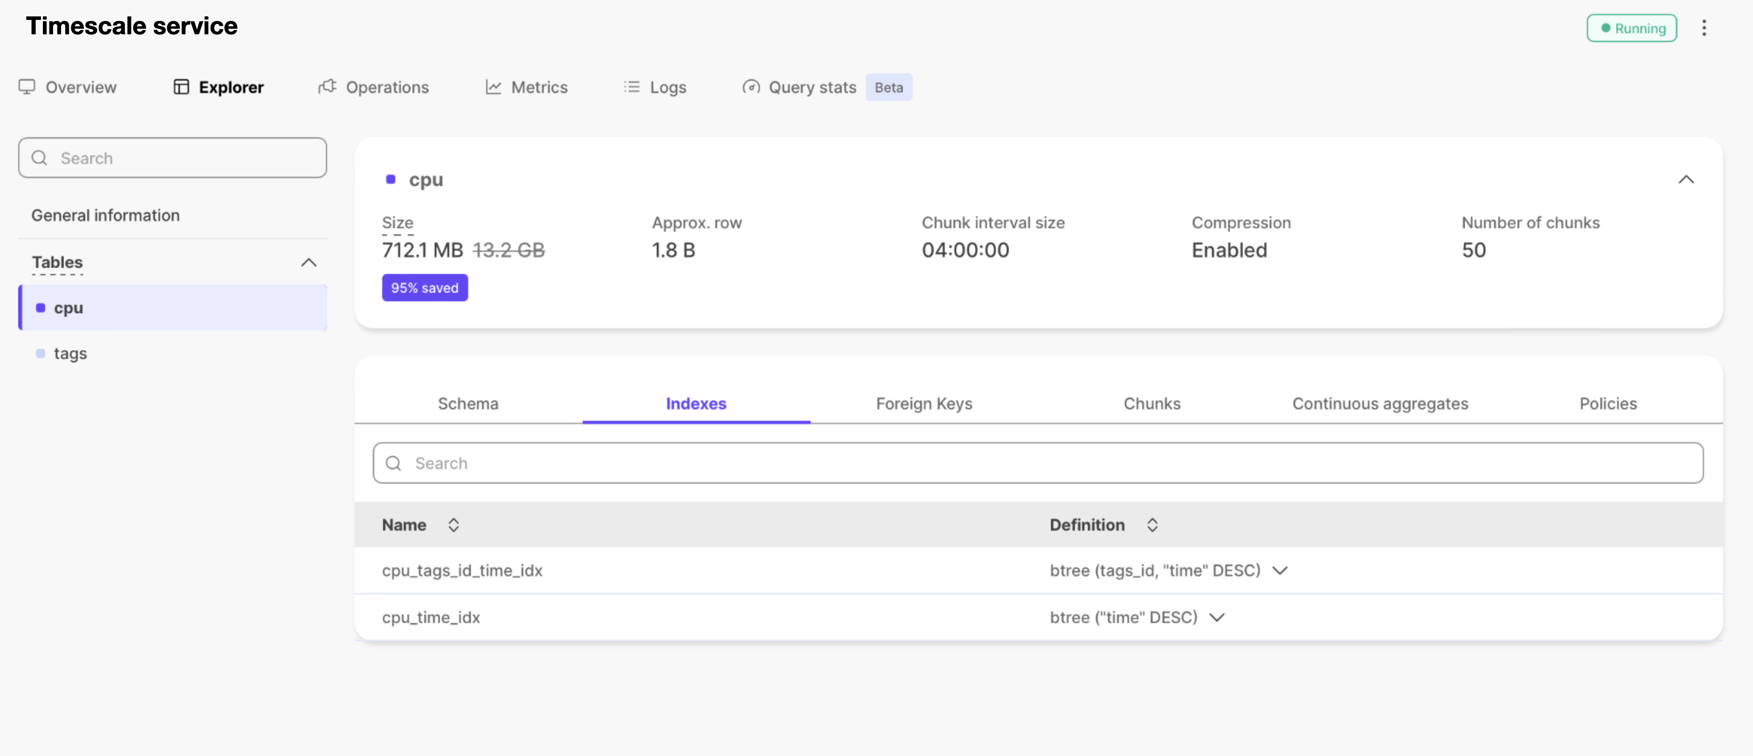
Task: Click the Running status badge
Action: click(1631, 28)
